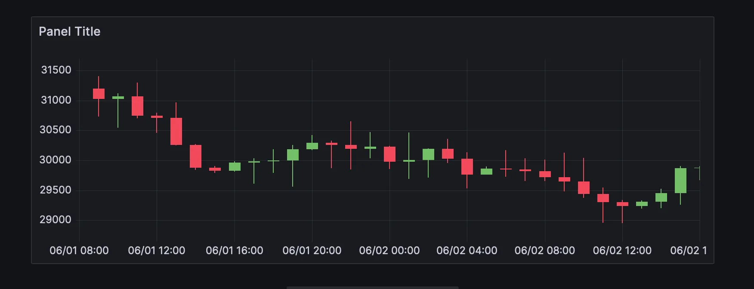Click the 06/02 00:00 time label
The height and width of the screenshot is (289, 754).
pyautogui.click(x=389, y=250)
